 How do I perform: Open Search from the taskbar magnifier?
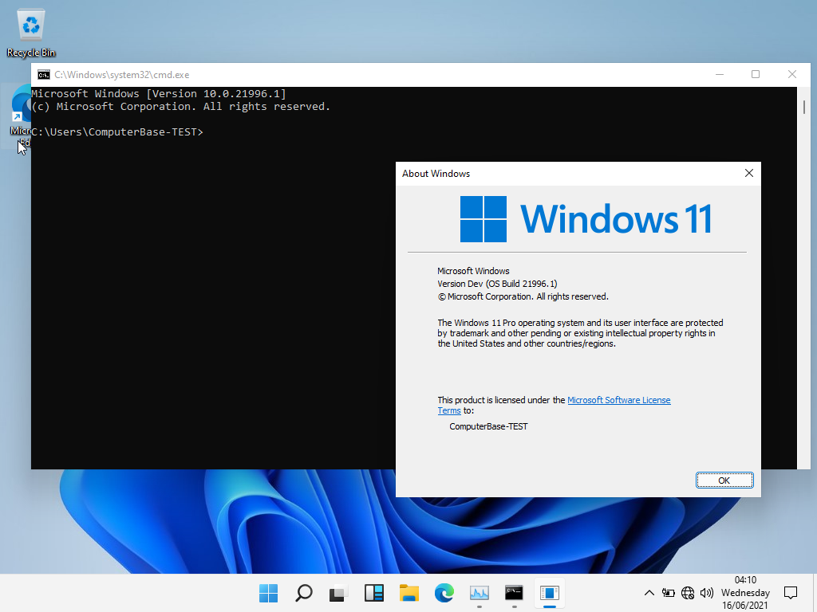click(x=304, y=593)
